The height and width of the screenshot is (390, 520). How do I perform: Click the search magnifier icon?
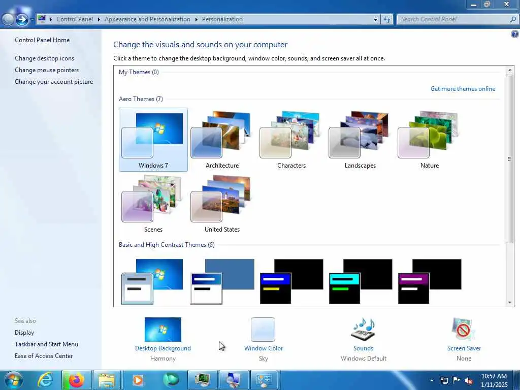tap(513, 19)
